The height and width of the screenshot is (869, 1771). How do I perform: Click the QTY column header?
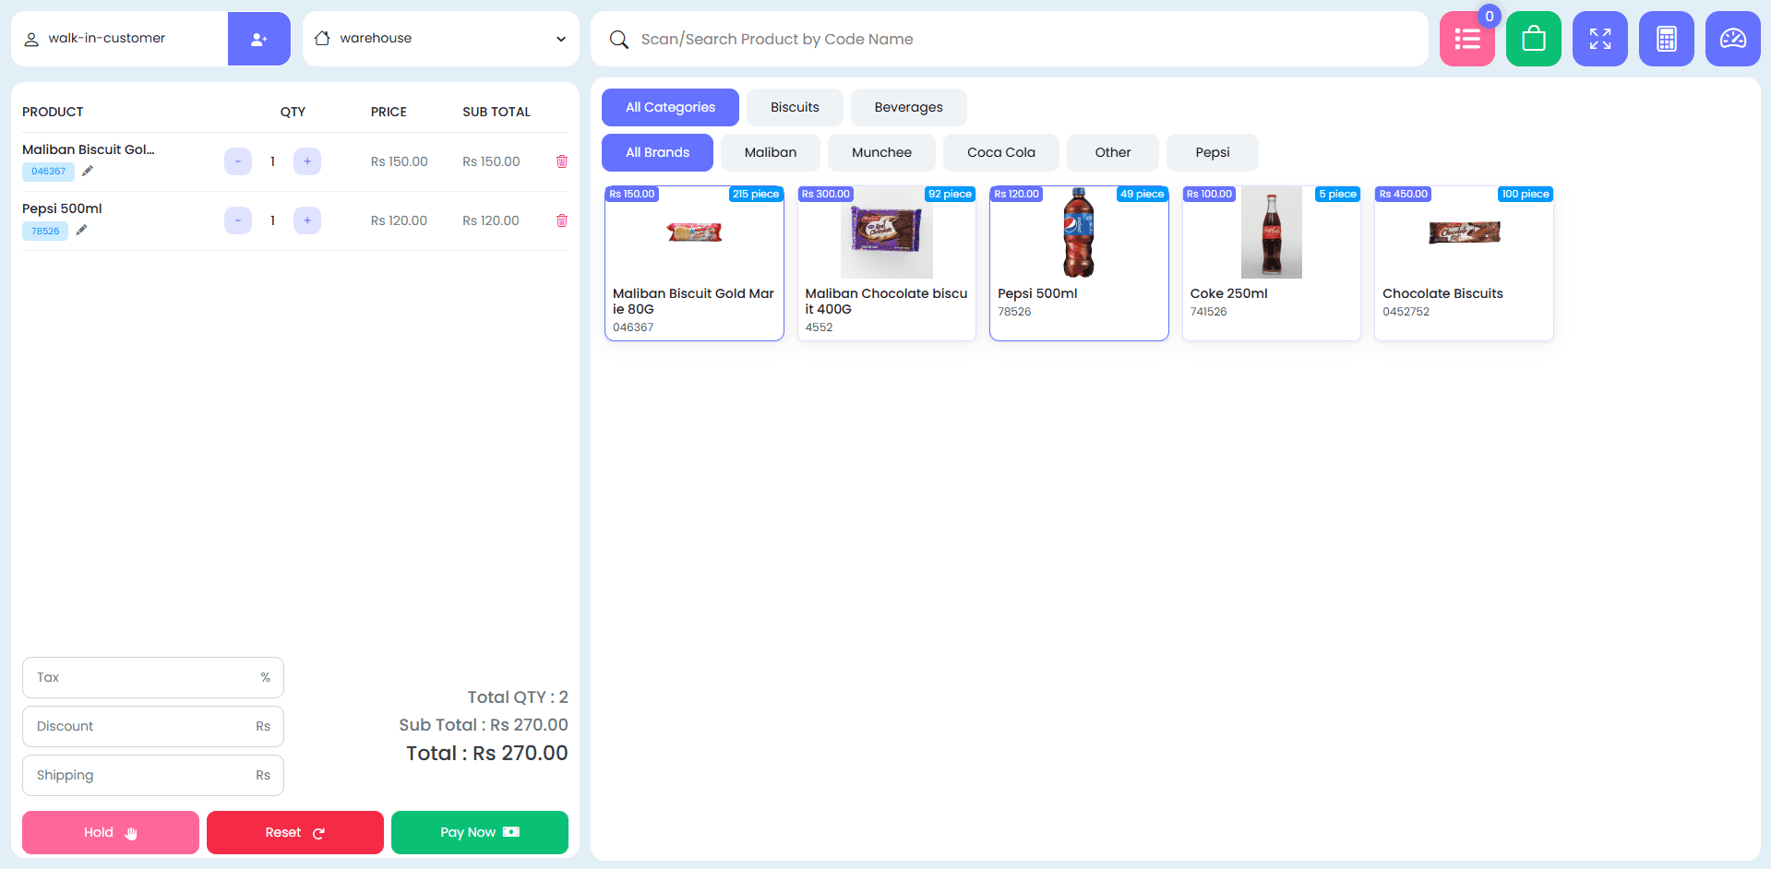click(x=293, y=112)
